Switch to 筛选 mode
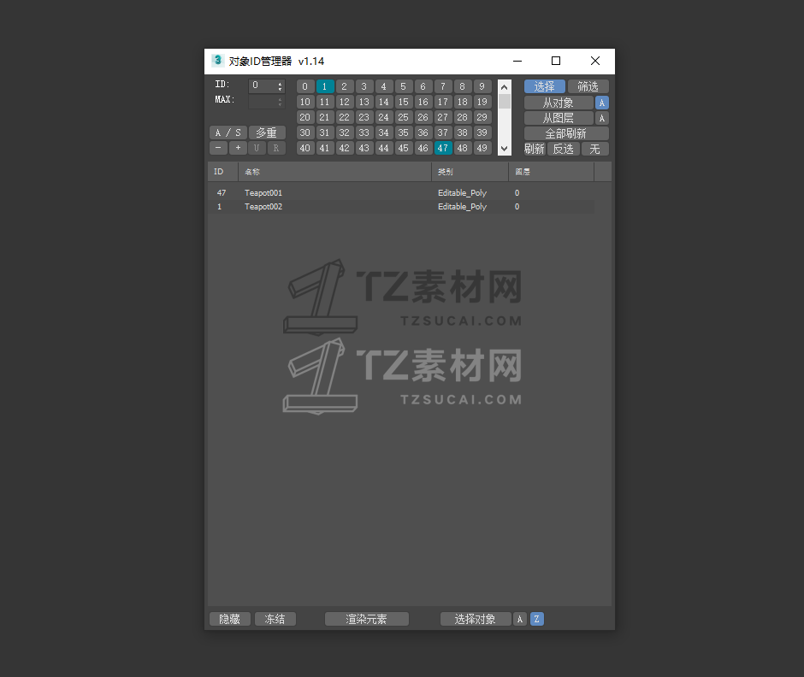This screenshot has width=804, height=677. (x=588, y=86)
